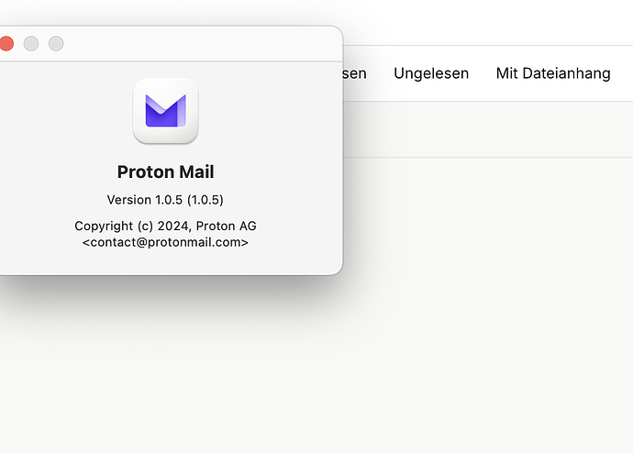Click blank dialog space right of the app icon
The height and width of the screenshot is (453, 633).
(x=266, y=111)
